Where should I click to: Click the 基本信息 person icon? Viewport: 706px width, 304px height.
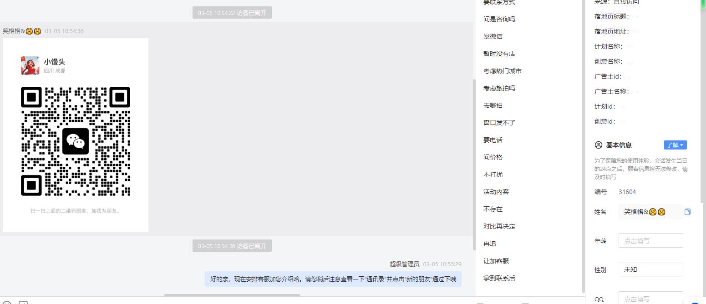(x=599, y=145)
